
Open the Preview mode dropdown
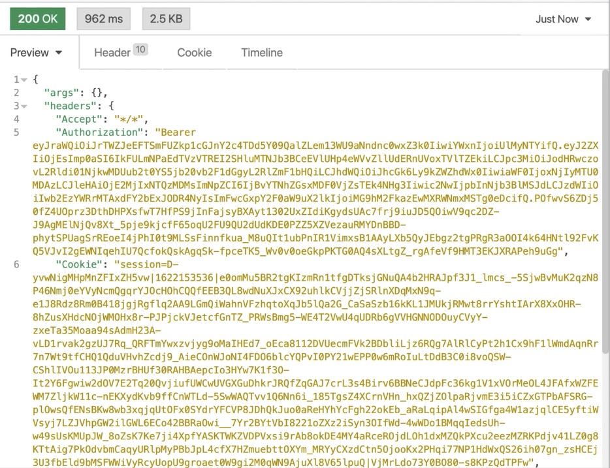pyautogui.click(x=37, y=53)
